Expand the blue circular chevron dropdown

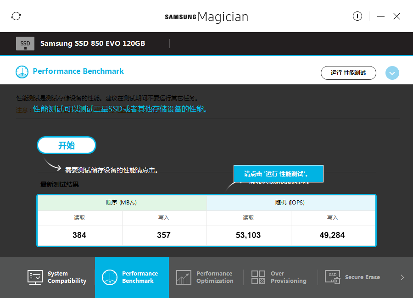[x=392, y=73]
